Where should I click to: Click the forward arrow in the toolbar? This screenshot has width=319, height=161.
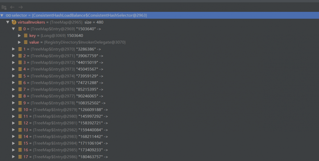[x=20, y=7]
